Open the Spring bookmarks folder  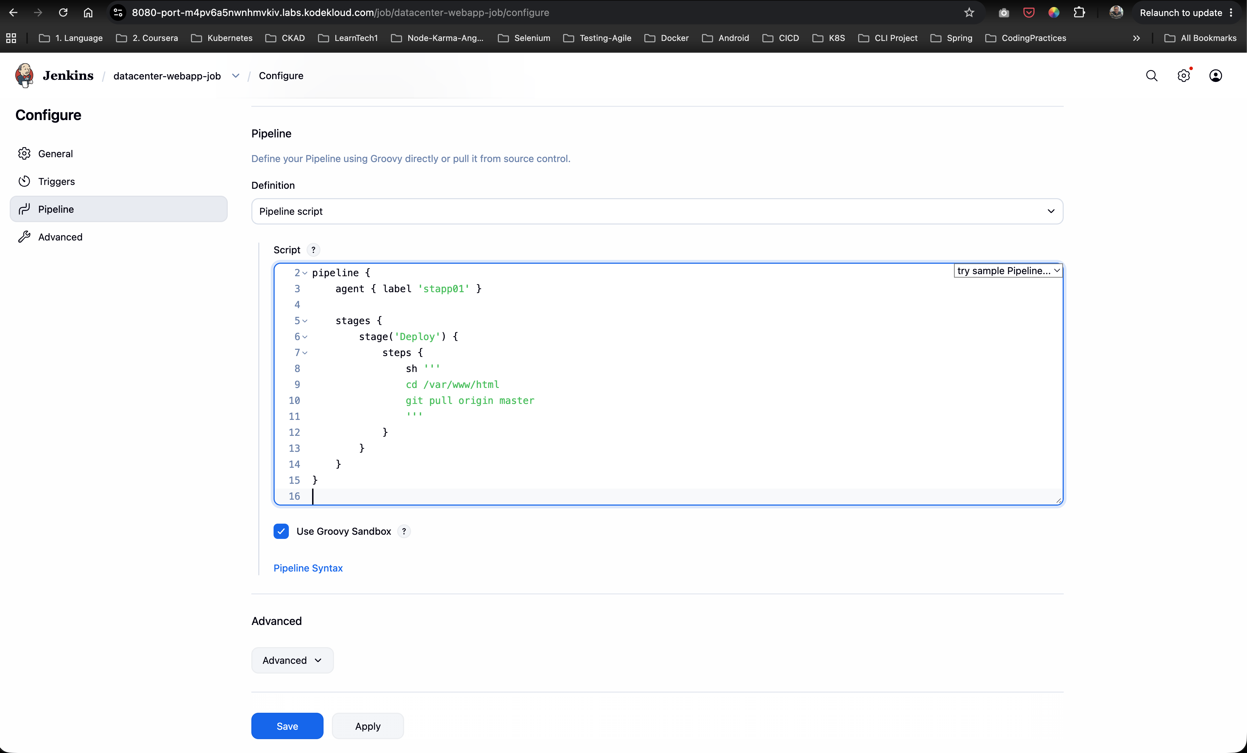[952, 38]
